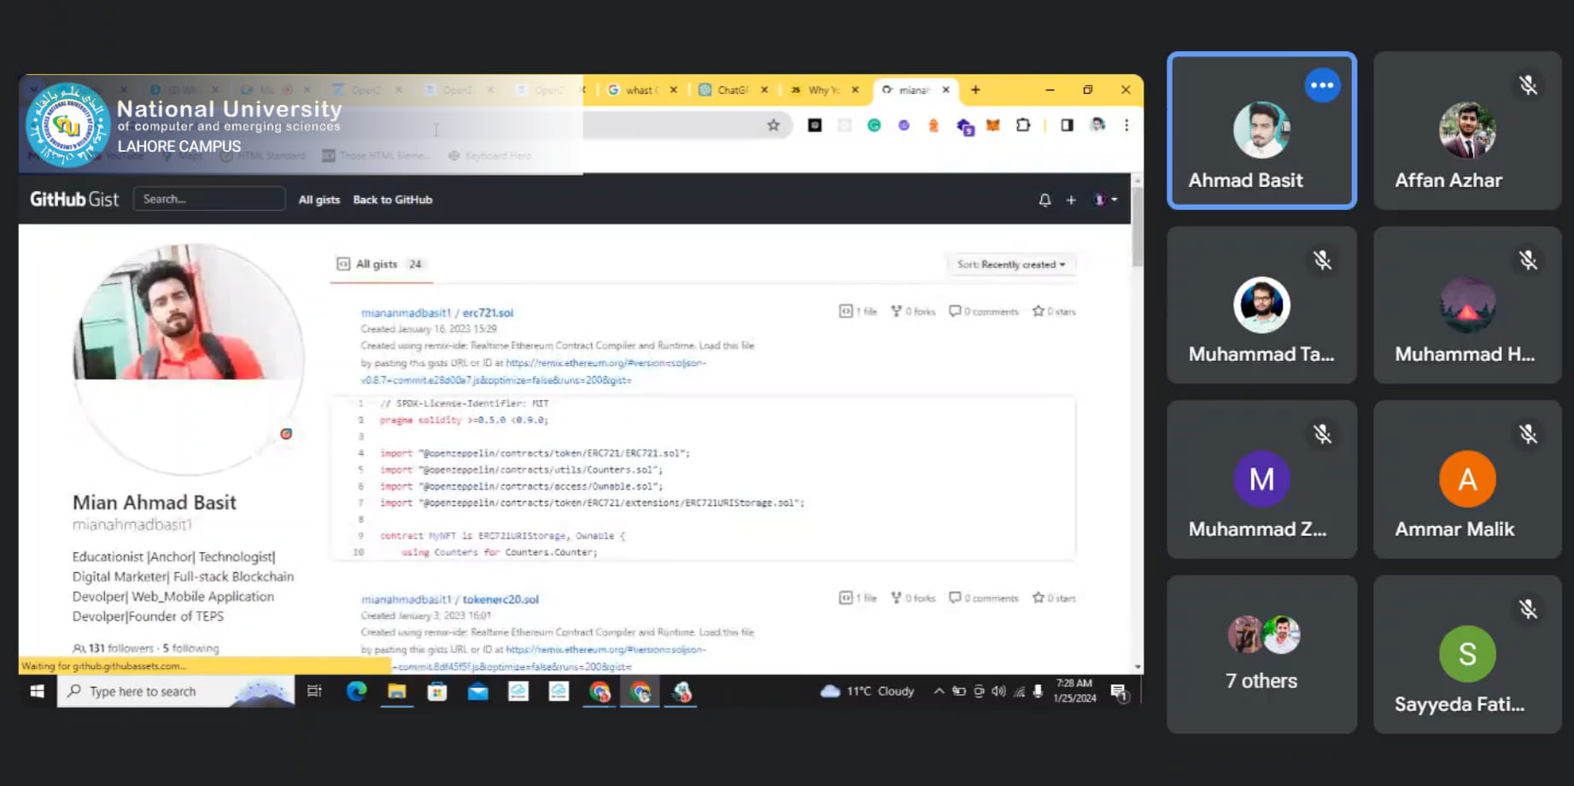This screenshot has width=1574, height=786.
Task: Open File Explorer from the taskbar
Action: [396, 691]
